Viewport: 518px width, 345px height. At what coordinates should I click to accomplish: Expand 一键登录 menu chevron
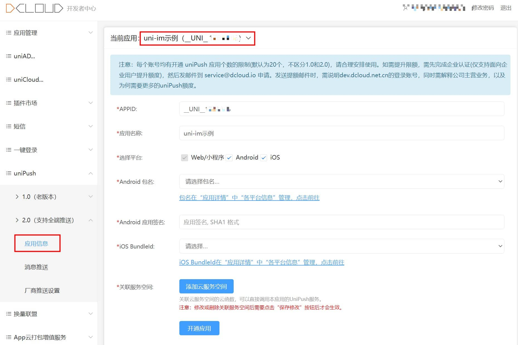[x=91, y=150]
